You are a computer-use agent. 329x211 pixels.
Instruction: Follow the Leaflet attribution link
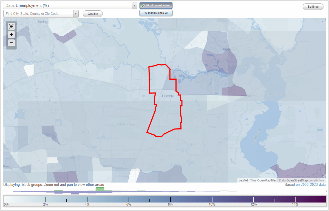coord(243,180)
